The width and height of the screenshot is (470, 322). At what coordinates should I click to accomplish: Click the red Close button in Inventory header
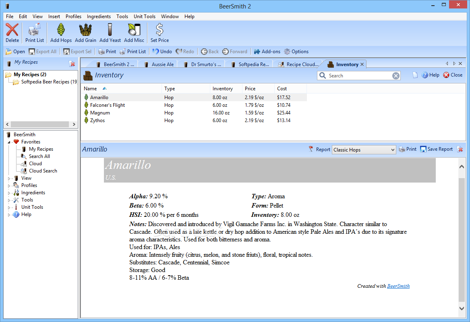(453, 75)
